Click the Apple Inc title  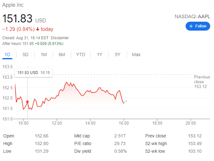pos(13,5)
